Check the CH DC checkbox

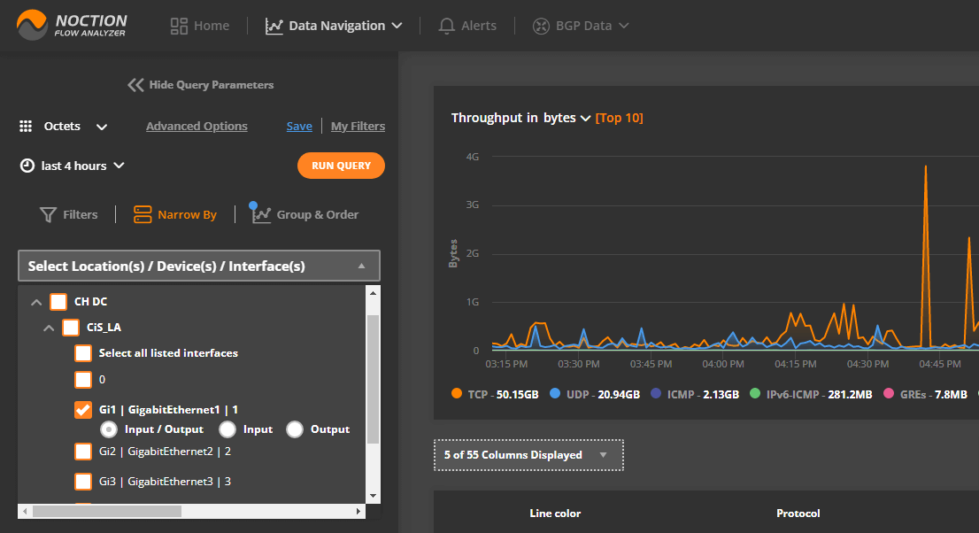58,302
